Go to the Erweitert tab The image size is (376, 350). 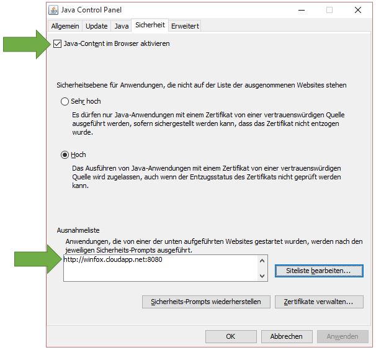(186, 26)
